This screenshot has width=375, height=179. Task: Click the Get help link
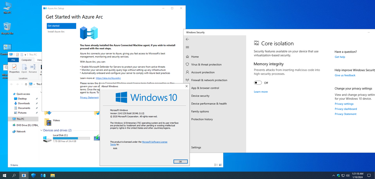pyautogui.click(x=340, y=57)
